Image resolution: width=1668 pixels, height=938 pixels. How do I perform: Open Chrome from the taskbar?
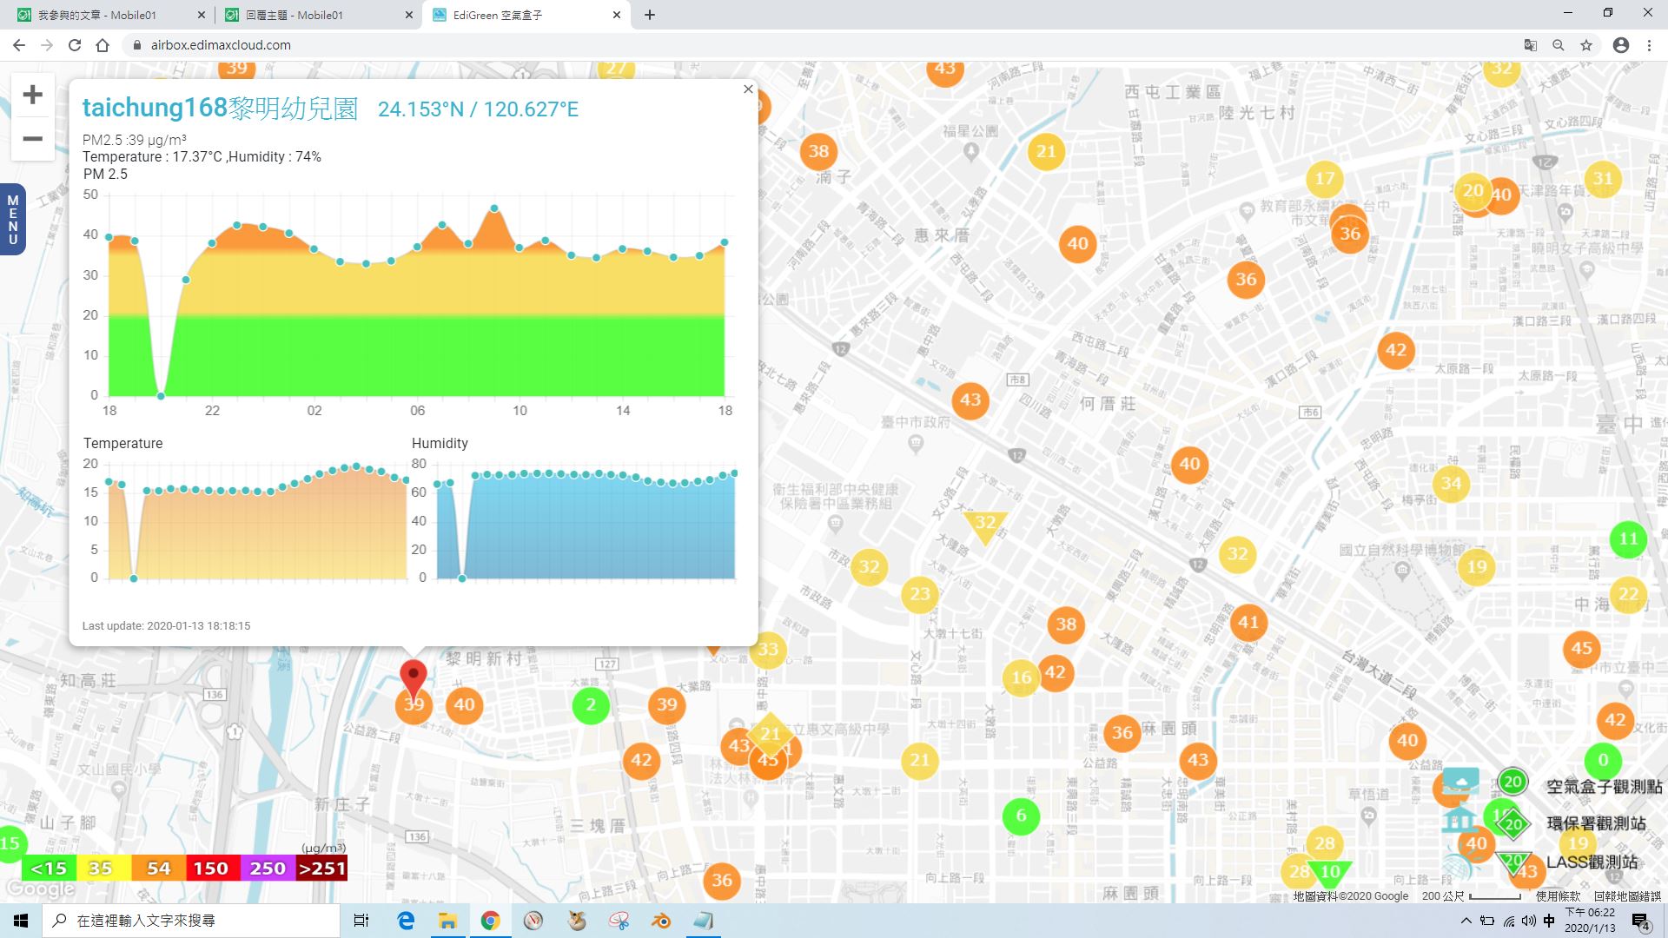pyautogui.click(x=490, y=921)
